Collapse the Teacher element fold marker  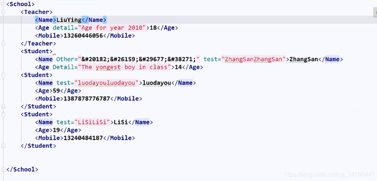coord(3,12)
